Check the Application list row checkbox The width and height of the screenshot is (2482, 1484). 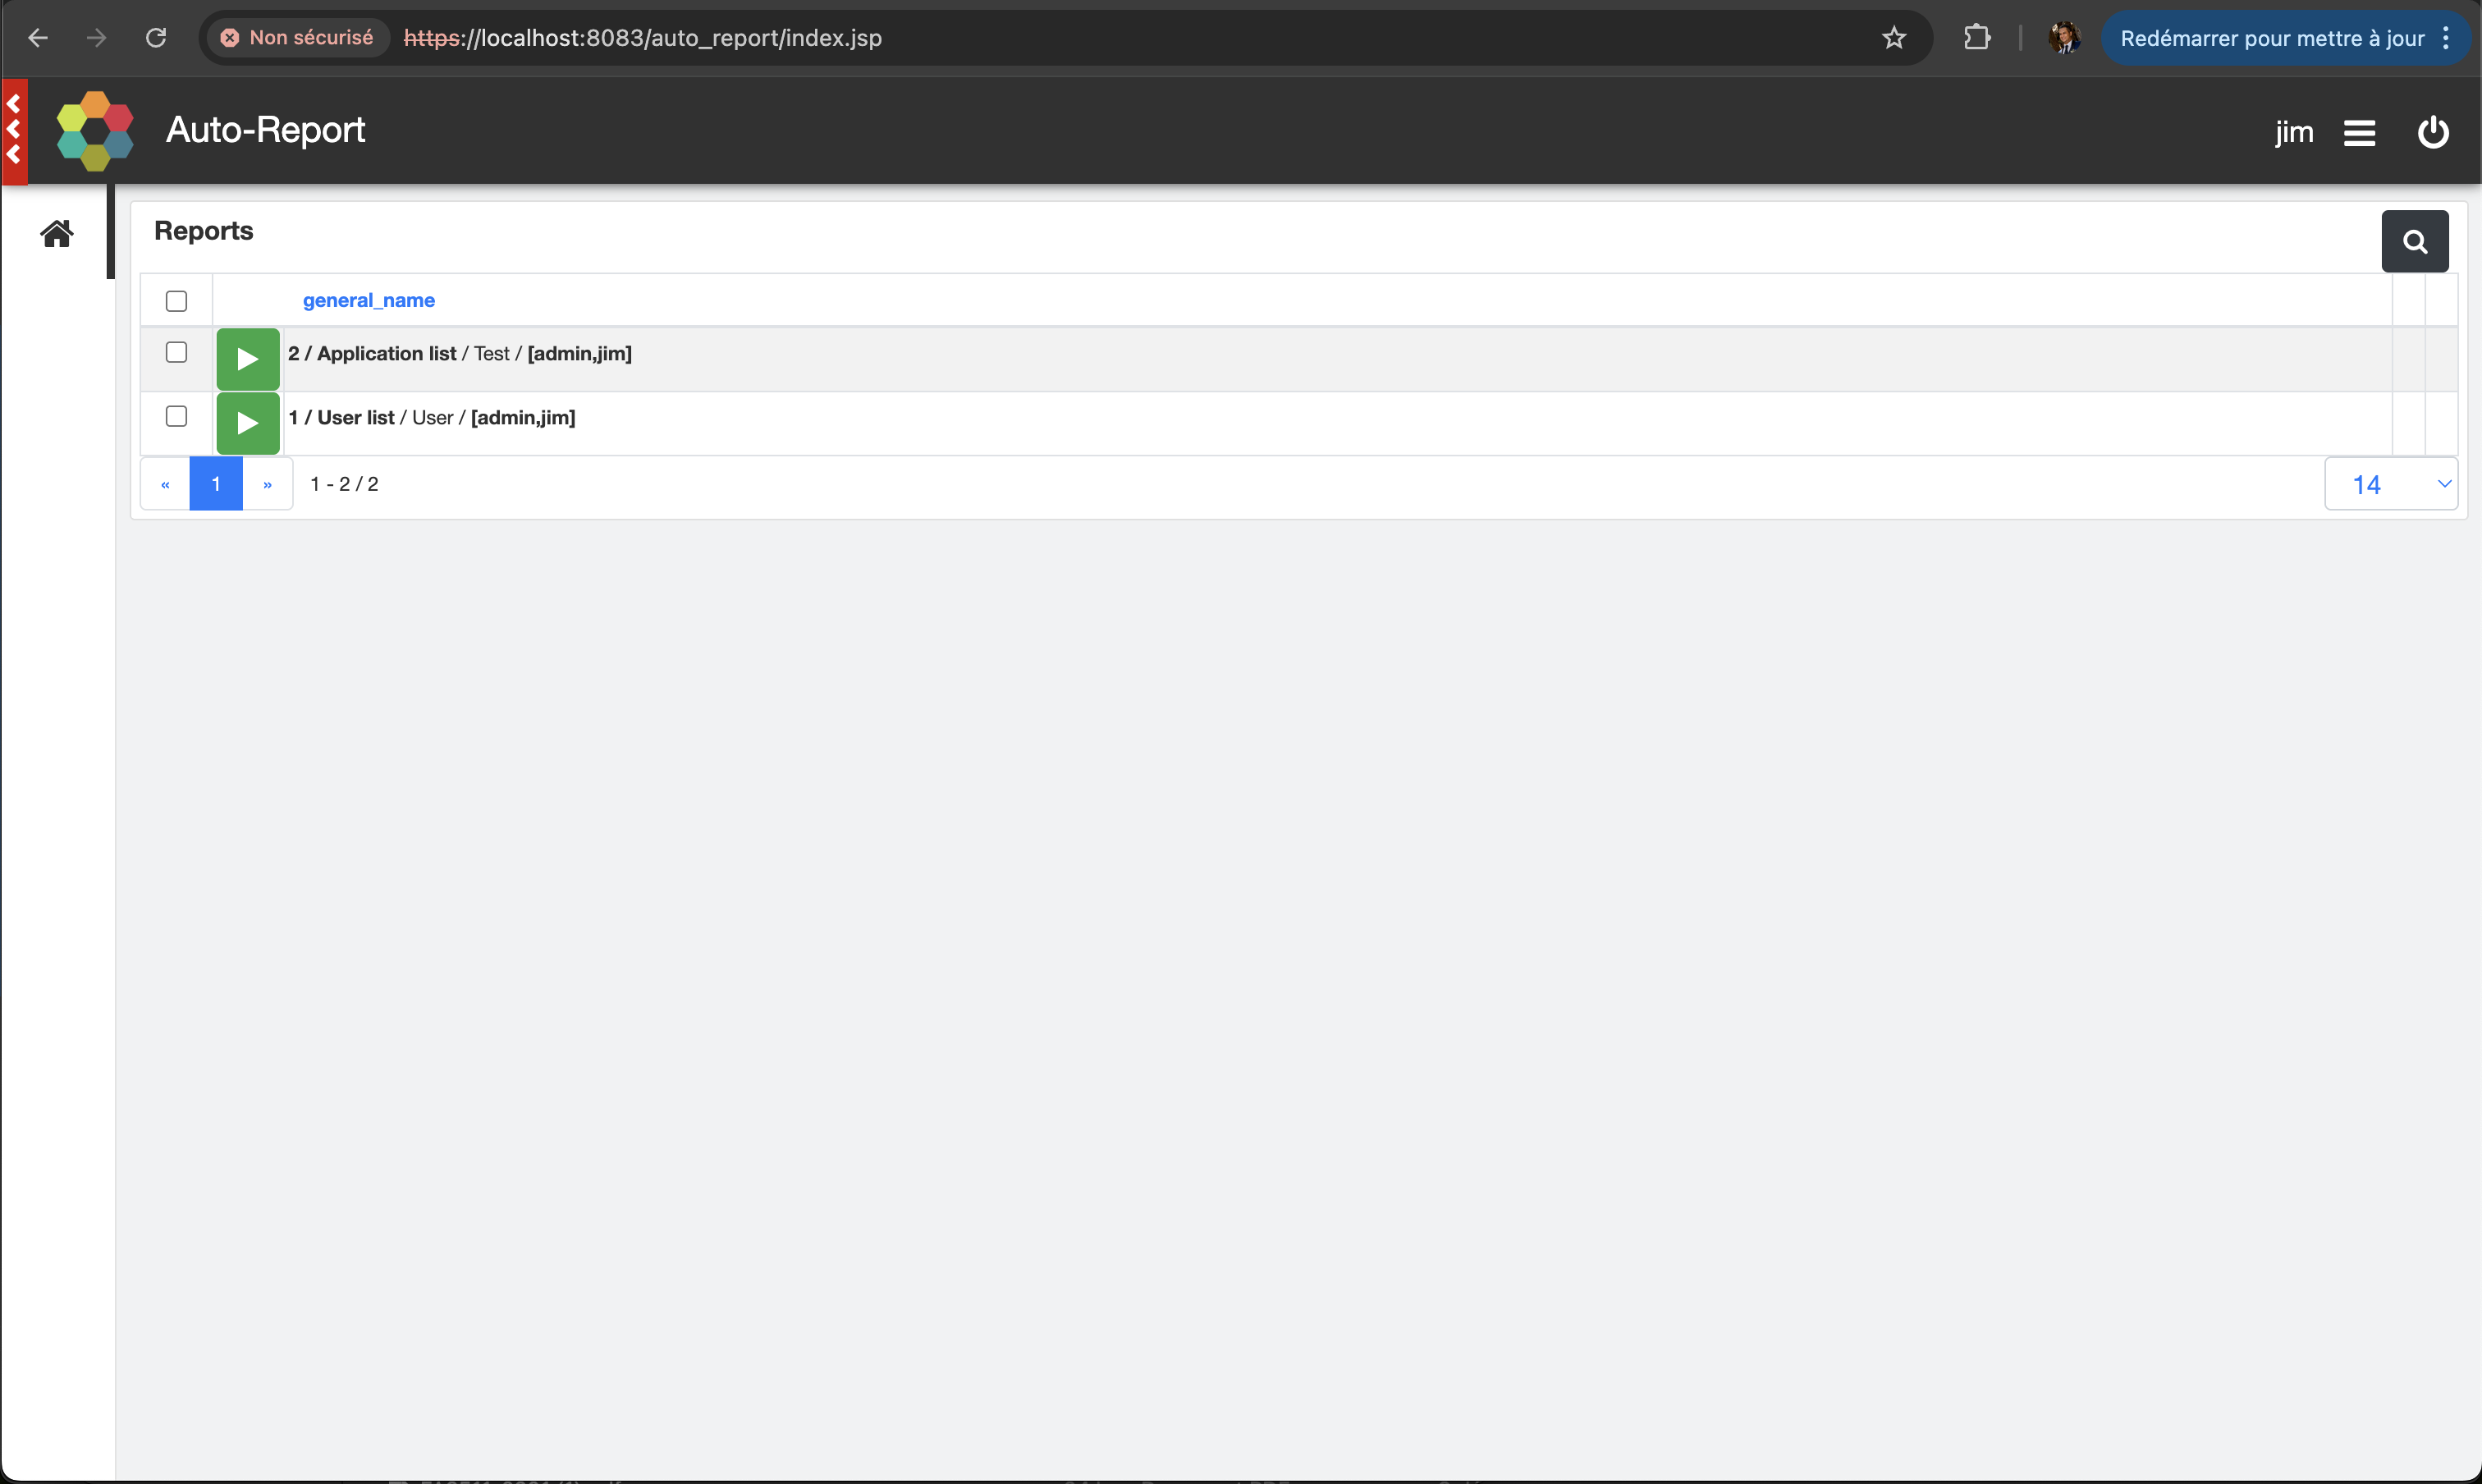176,352
